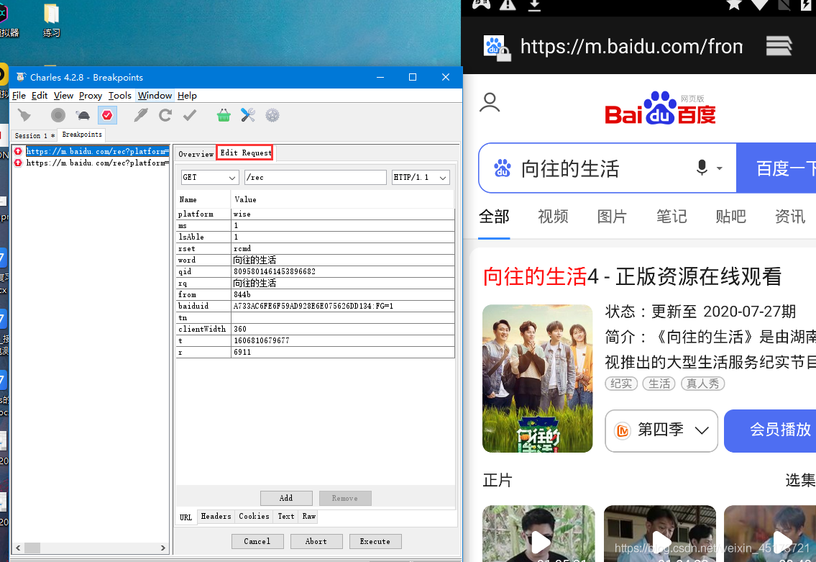816x562 pixels.
Task: Open the Tools menu
Action: [x=119, y=95]
